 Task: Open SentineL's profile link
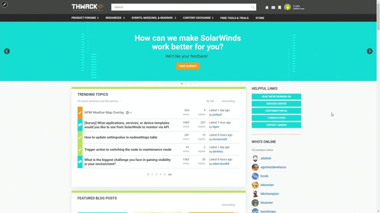pyautogui.click(x=218, y=151)
